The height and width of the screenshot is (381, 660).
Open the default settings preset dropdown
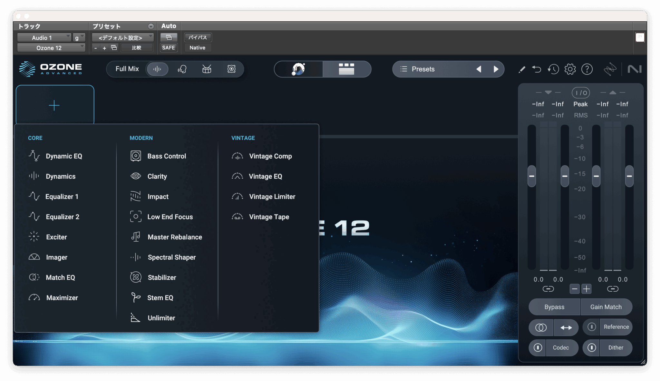point(122,38)
